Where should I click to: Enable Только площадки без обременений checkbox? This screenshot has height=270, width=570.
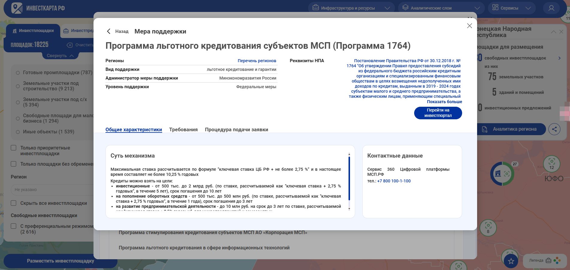pyautogui.click(x=13, y=164)
